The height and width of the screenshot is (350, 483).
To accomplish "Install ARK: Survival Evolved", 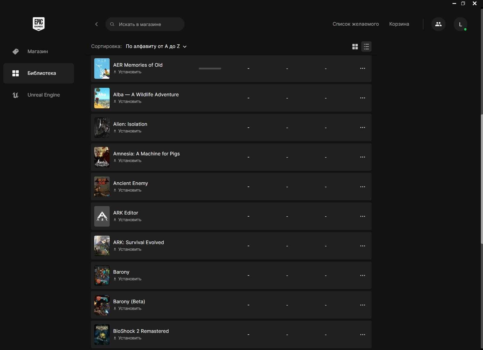I will pyautogui.click(x=127, y=250).
